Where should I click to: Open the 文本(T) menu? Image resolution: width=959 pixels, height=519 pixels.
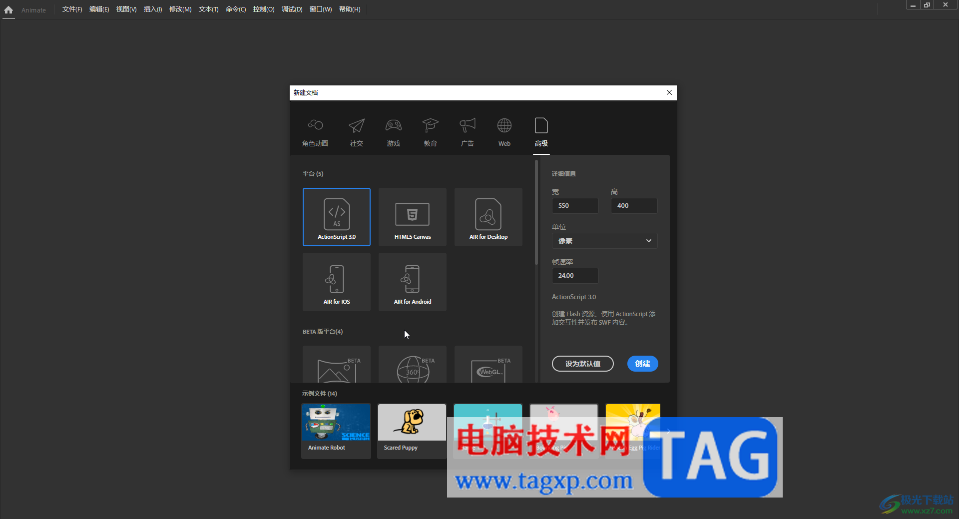point(208,9)
